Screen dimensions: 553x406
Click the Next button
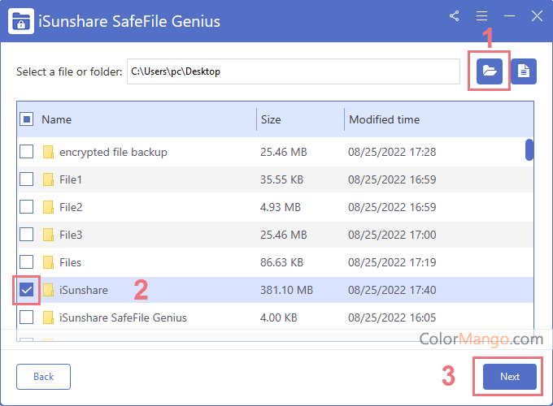(510, 377)
